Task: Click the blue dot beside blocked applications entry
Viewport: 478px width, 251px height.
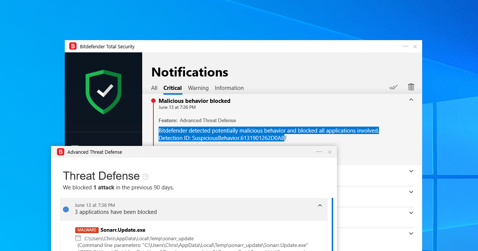Action: pyautogui.click(x=66, y=209)
